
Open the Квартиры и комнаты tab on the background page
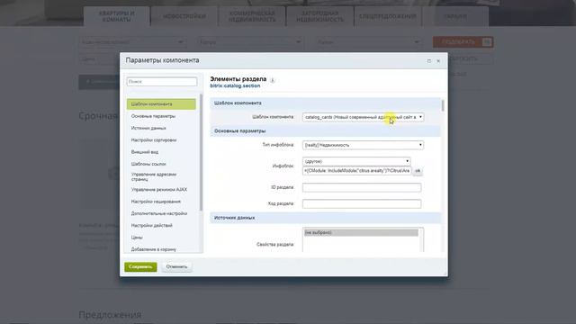tap(116, 16)
